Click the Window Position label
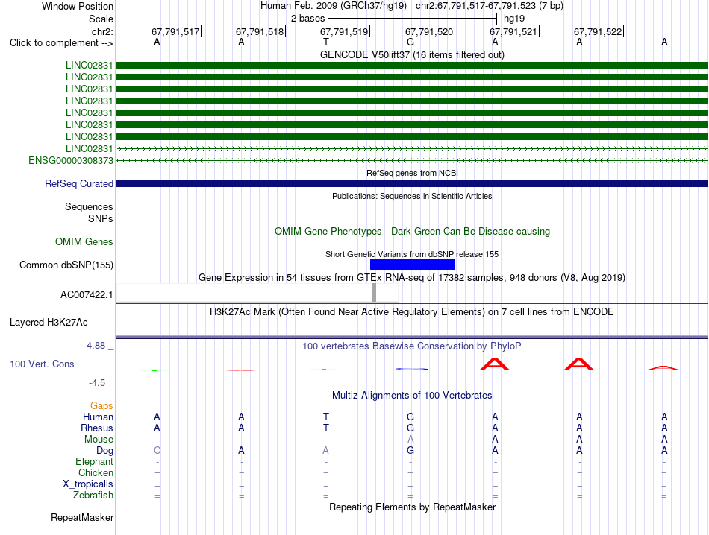709x535 pixels. coord(78,6)
